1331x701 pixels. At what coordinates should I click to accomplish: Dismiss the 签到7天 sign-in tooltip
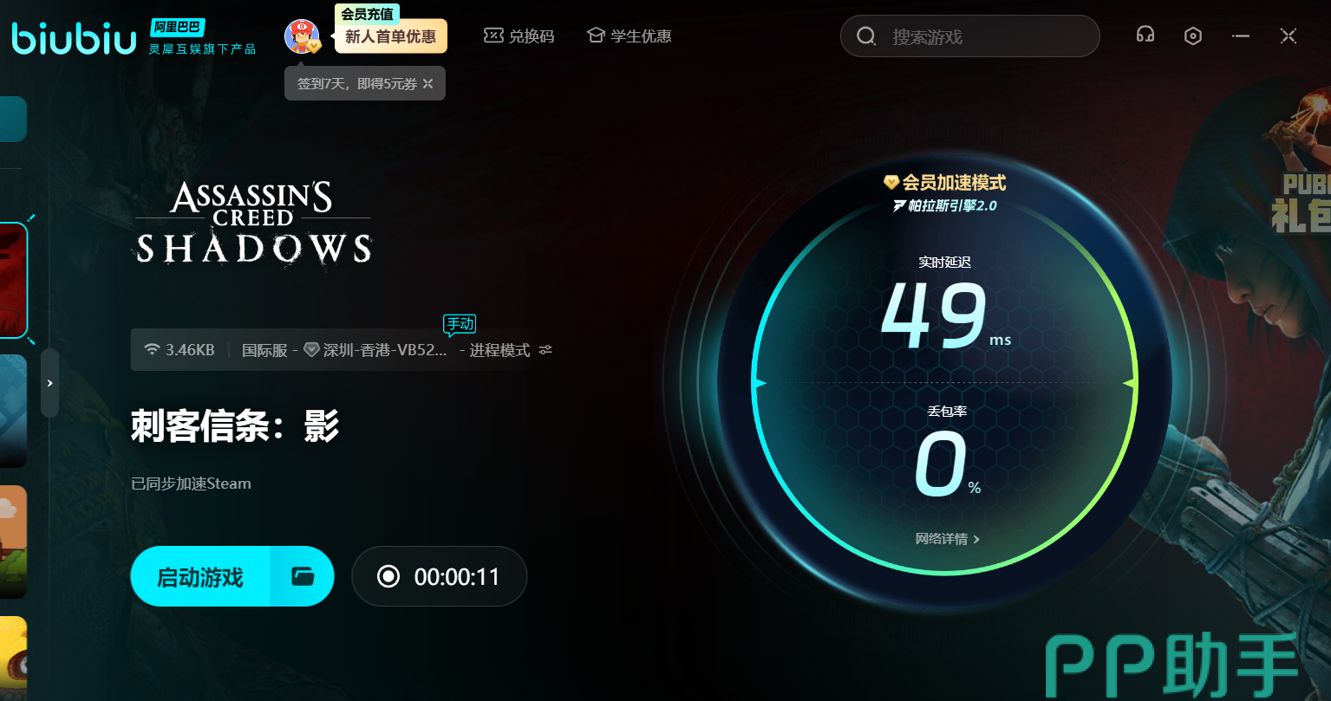click(427, 83)
